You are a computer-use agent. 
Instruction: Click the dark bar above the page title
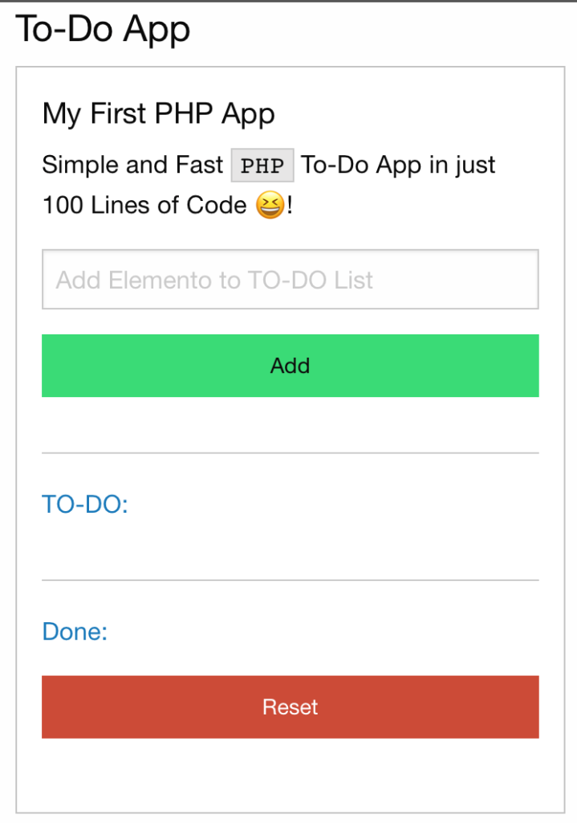[288, 1]
